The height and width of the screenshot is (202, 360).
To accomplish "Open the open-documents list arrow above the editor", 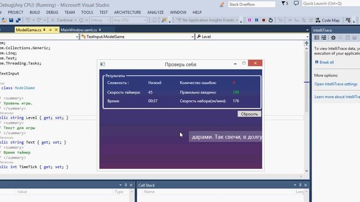I will (x=307, y=30).
